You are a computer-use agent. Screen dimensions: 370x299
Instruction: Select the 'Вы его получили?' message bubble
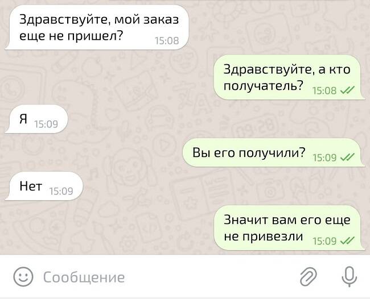274,153
